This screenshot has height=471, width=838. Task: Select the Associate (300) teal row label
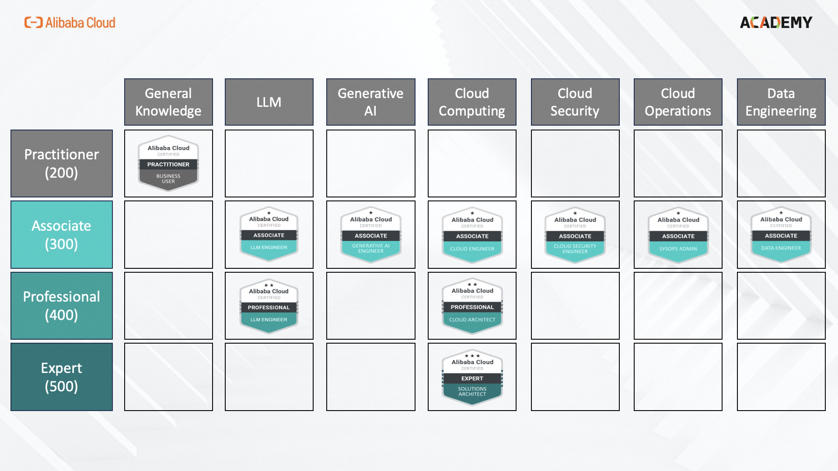pos(61,235)
